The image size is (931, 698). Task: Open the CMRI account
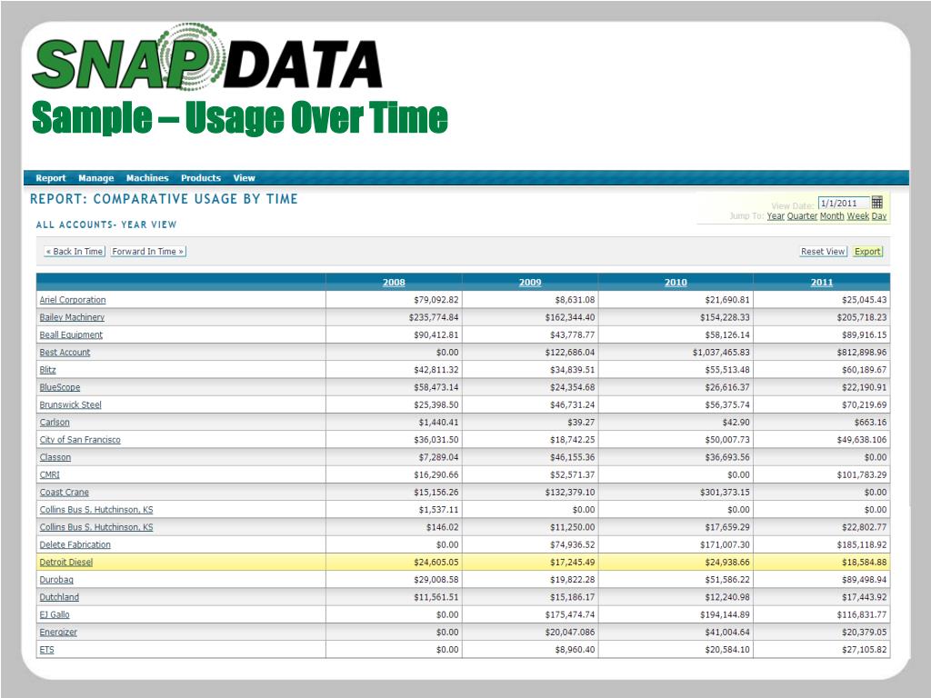tap(49, 474)
